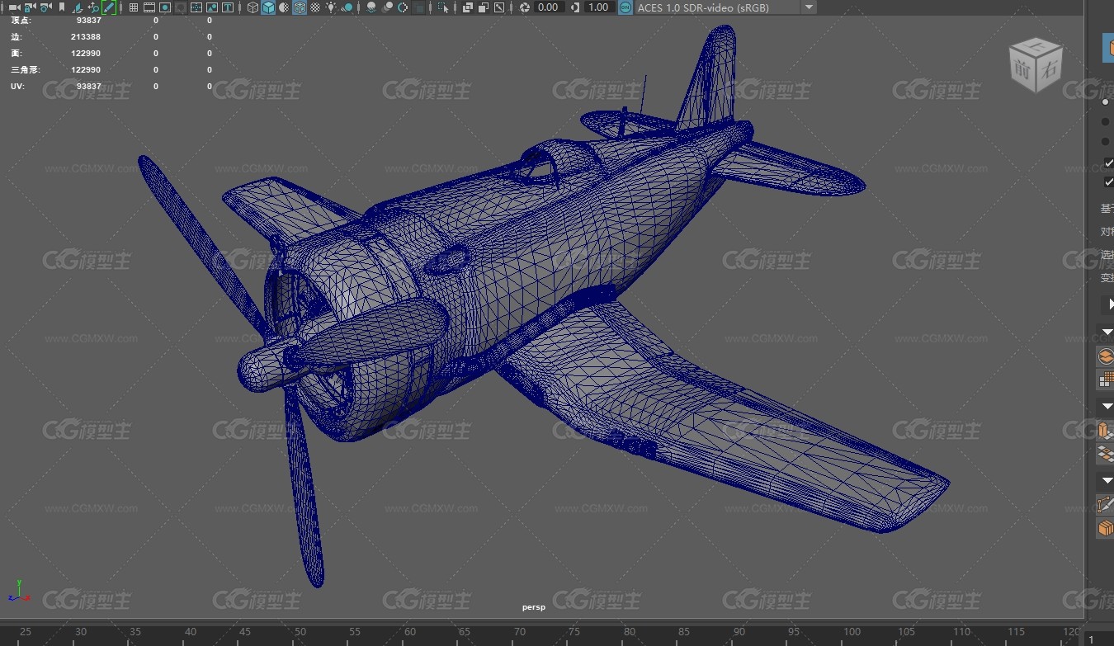Toggle the X-Ray Joints icon

(x=499, y=7)
